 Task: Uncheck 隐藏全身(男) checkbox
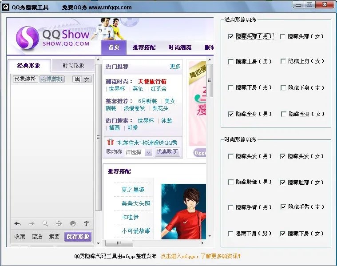[230, 114]
